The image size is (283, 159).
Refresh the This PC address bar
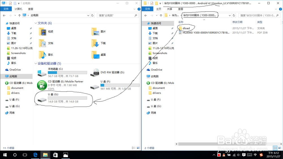tap(92, 15)
